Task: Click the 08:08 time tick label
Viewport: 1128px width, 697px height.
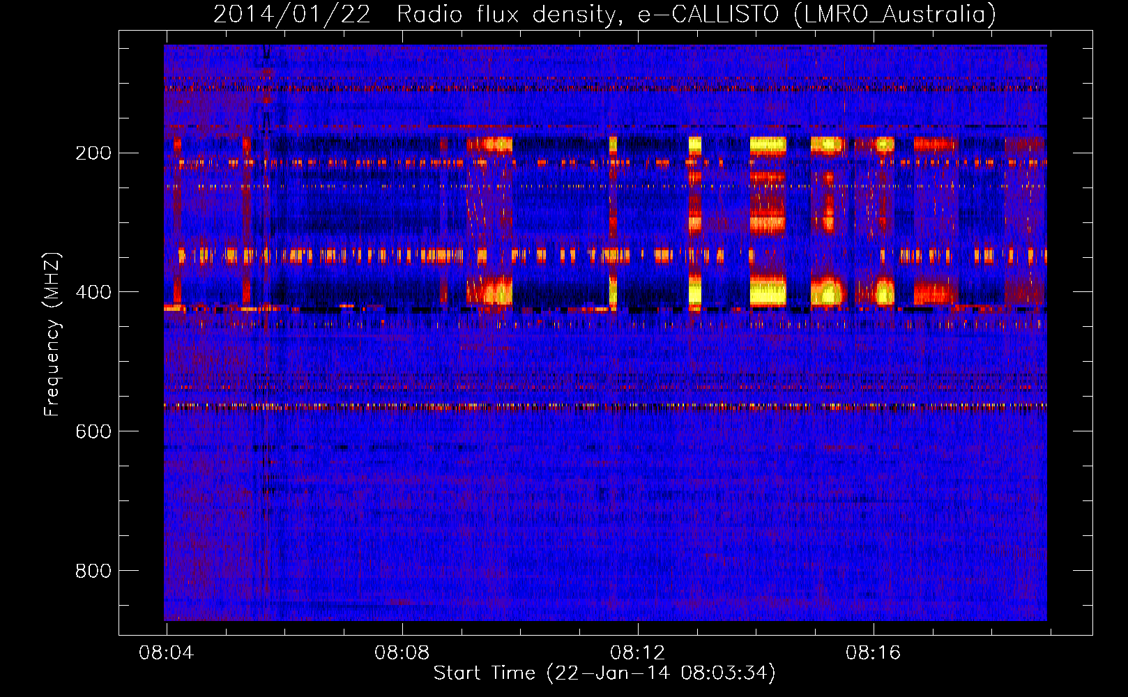Action: tap(402, 653)
